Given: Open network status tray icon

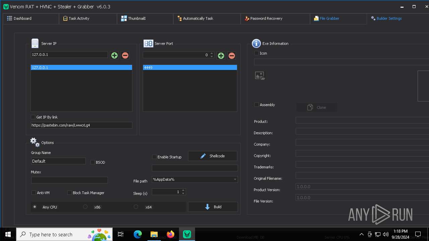Looking at the screenshot, I should tap(378, 234).
